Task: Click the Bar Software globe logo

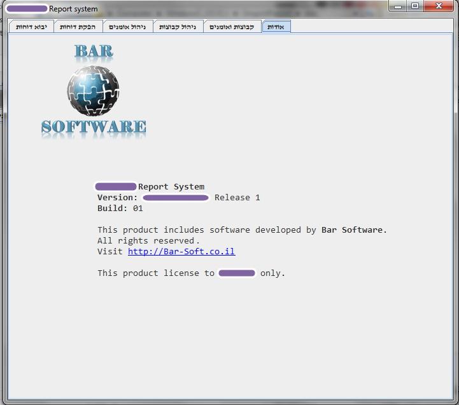Action: tap(93, 91)
